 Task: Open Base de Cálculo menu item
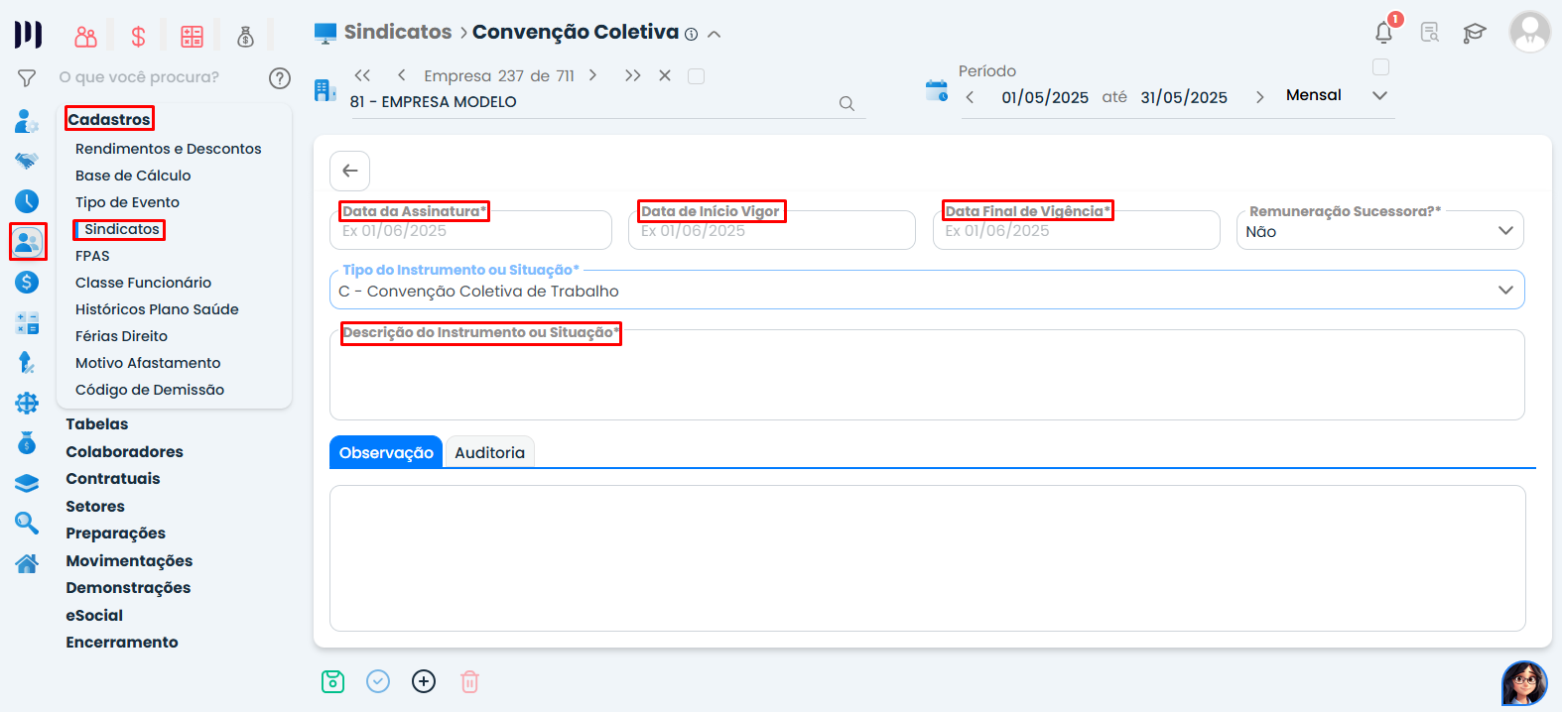133,176
